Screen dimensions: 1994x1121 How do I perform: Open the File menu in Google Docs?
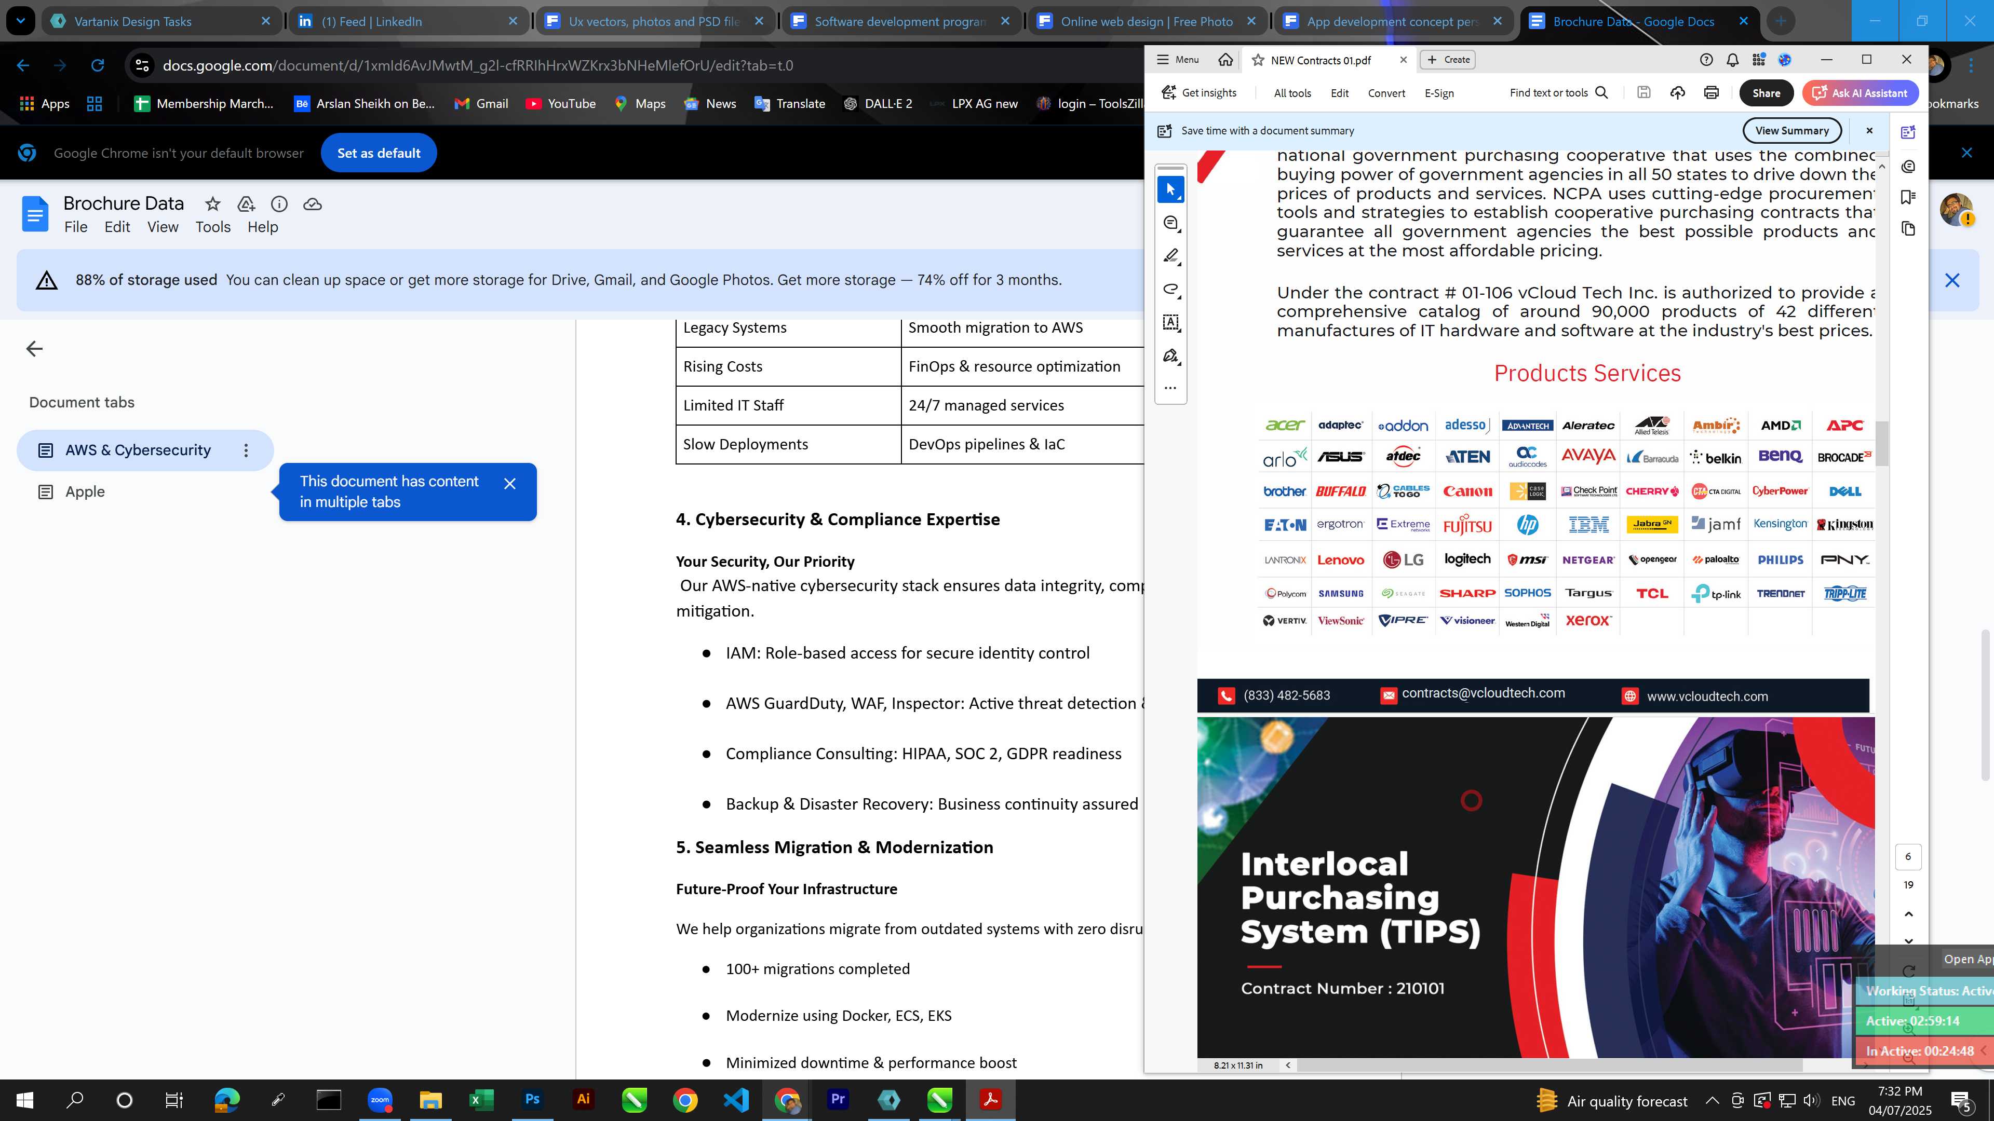tap(76, 227)
